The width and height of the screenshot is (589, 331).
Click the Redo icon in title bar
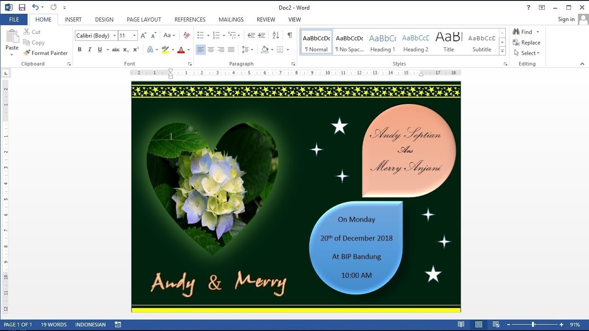click(x=53, y=7)
